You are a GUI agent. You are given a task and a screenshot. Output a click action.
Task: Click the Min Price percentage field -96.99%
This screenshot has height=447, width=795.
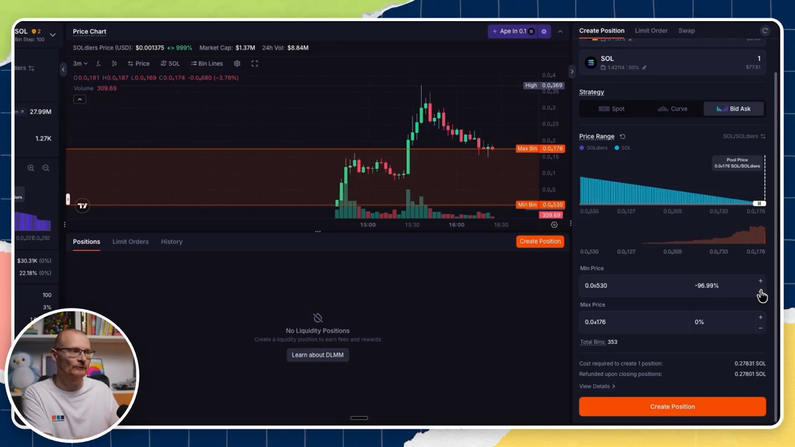point(720,286)
